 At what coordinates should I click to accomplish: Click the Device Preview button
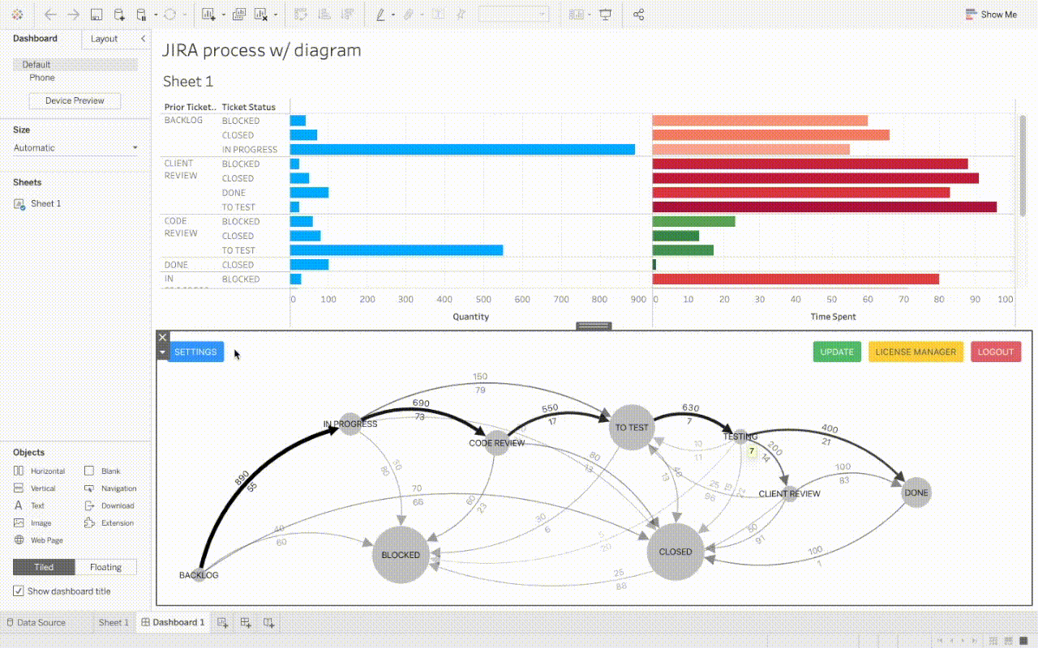tap(75, 100)
